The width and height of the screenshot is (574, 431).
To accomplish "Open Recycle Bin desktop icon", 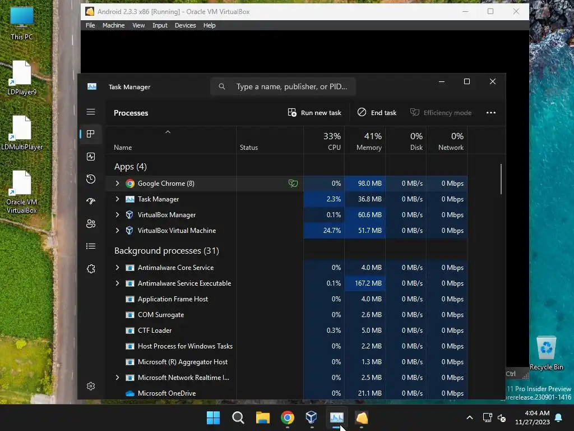I will tap(546, 354).
